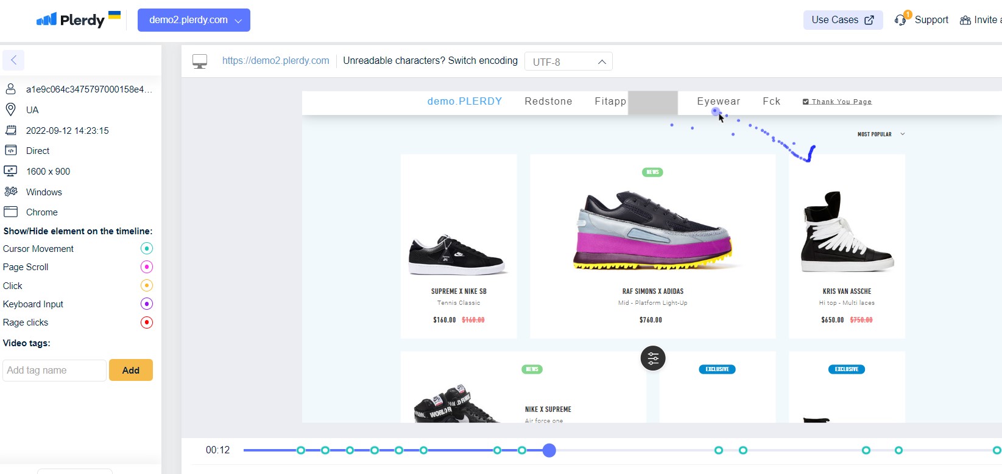This screenshot has width=1002, height=474.
Task: Click the UA country text
Action: click(32, 110)
